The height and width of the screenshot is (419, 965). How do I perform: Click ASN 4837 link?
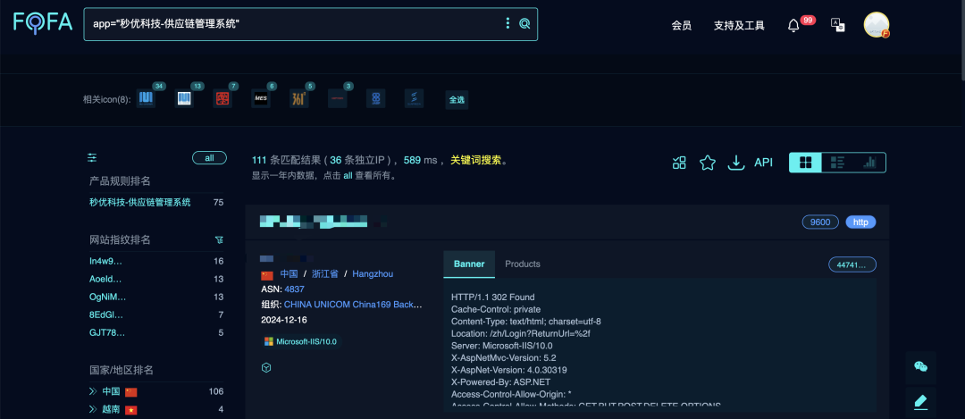tap(294, 289)
